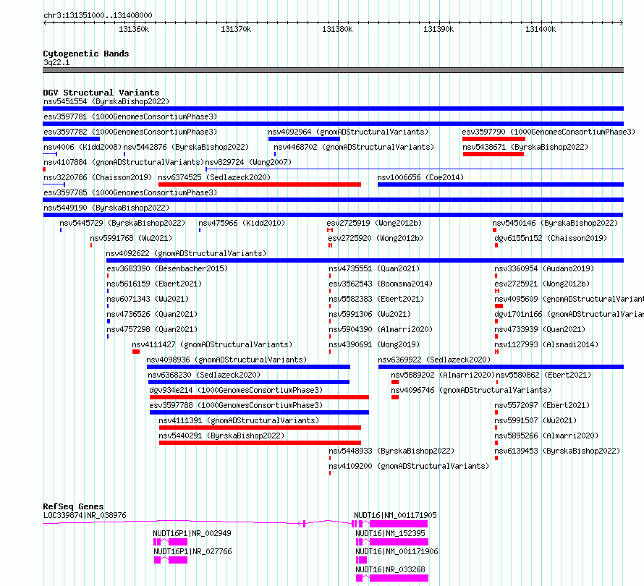Open the nsv829724 (Wong2007) label
The height and width of the screenshot is (586, 644).
[248, 162]
